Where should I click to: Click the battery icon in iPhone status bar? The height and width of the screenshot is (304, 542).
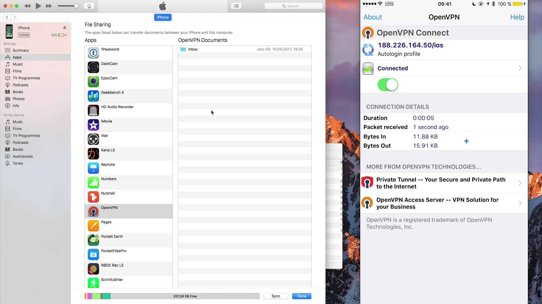click(517, 4)
